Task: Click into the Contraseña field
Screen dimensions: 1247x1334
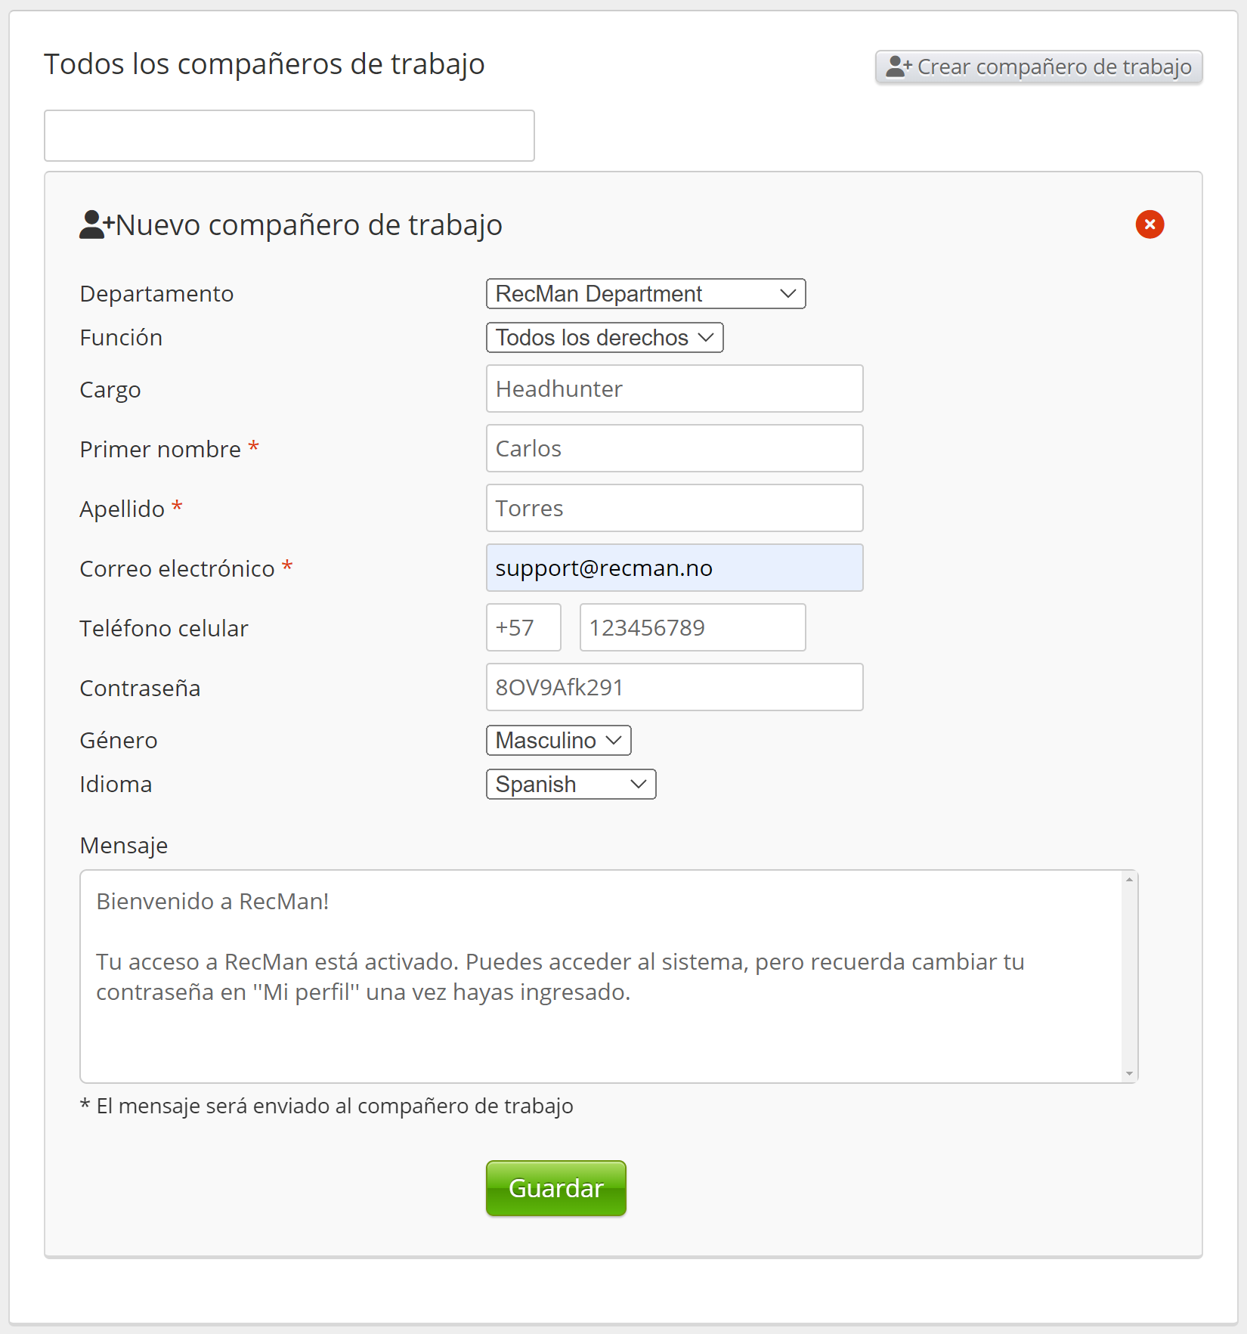Action: tap(674, 687)
